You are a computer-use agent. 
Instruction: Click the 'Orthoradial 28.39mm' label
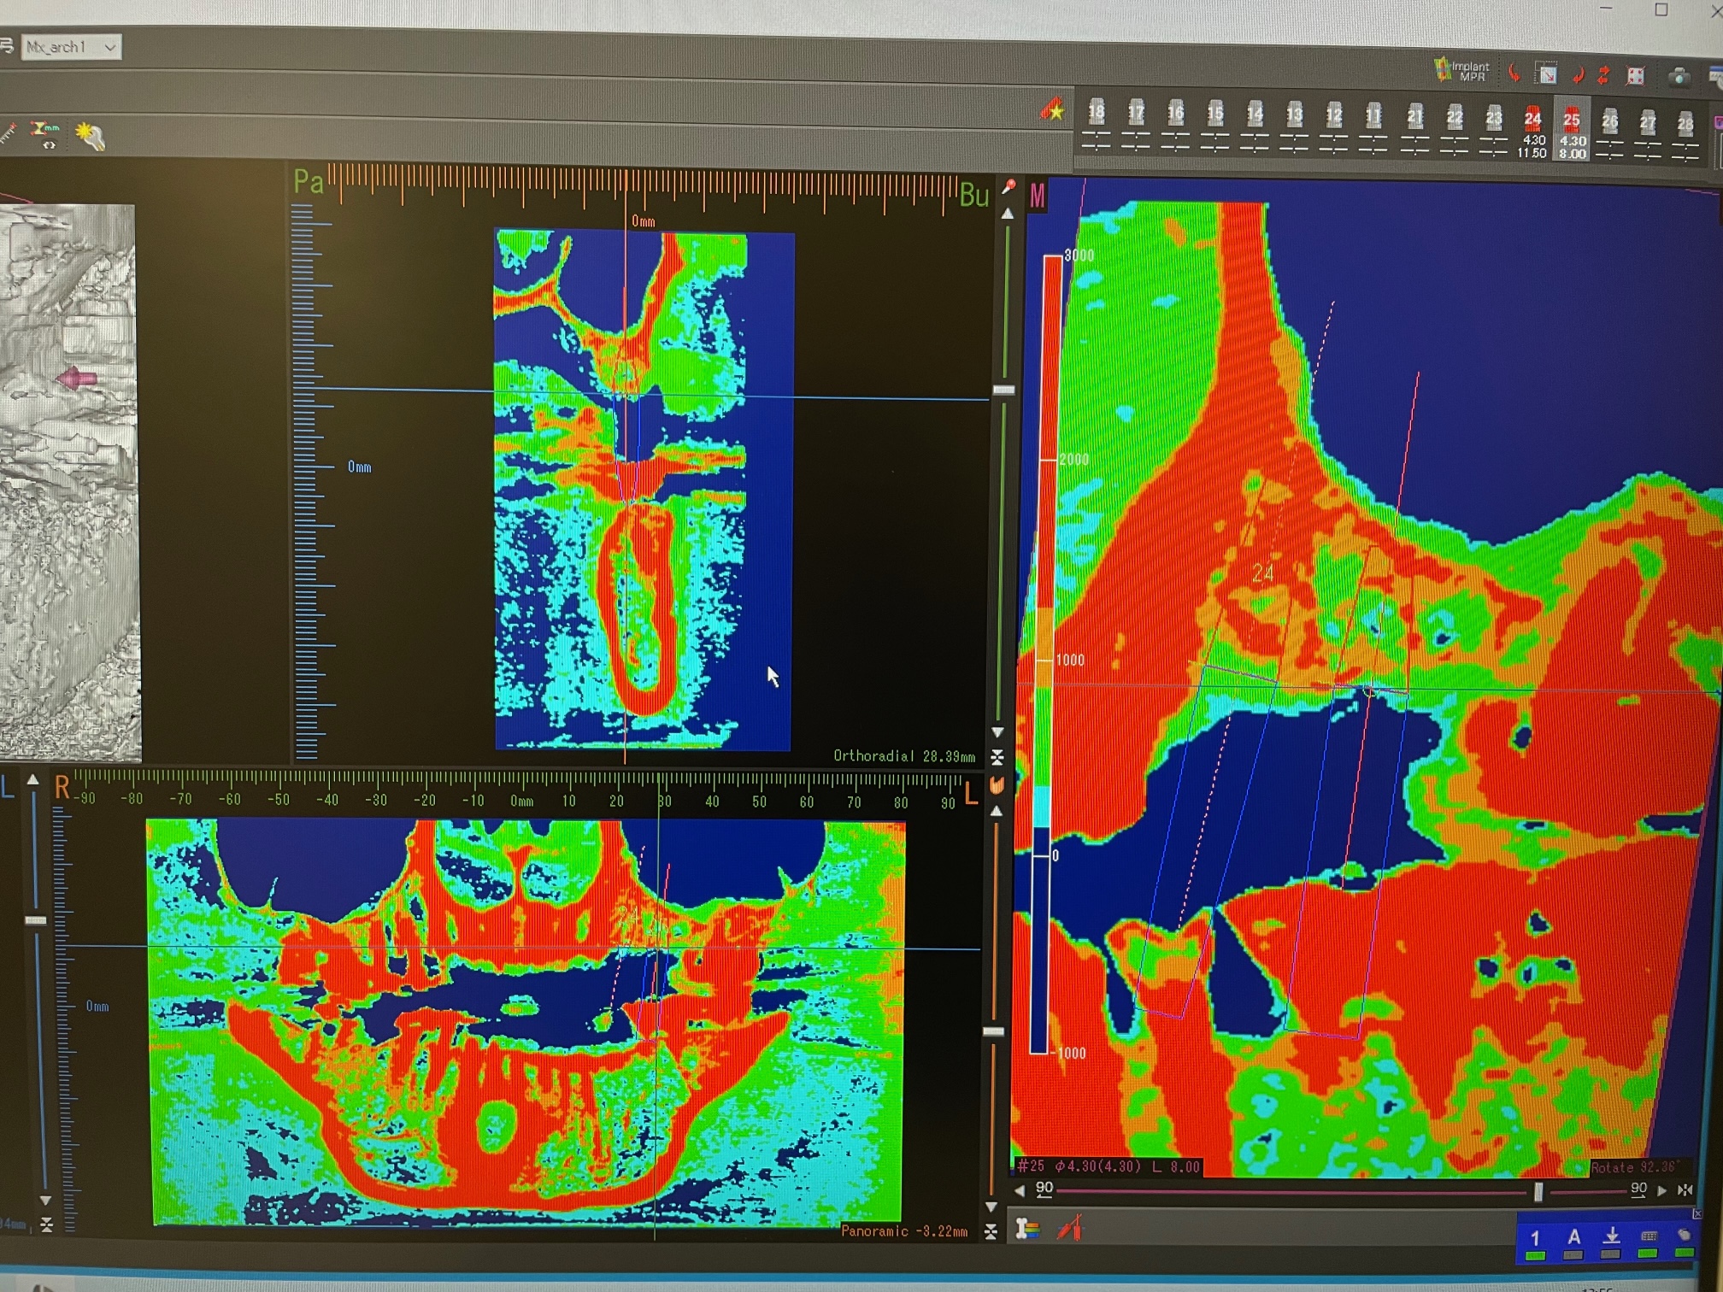click(903, 755)
